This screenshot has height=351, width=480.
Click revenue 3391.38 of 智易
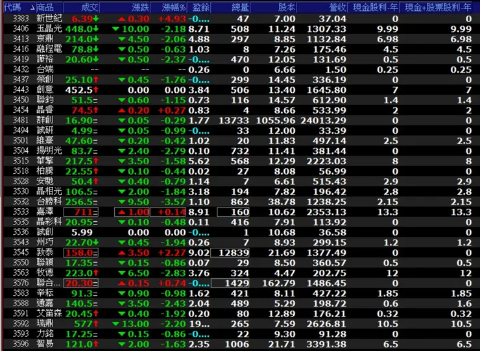326,344
